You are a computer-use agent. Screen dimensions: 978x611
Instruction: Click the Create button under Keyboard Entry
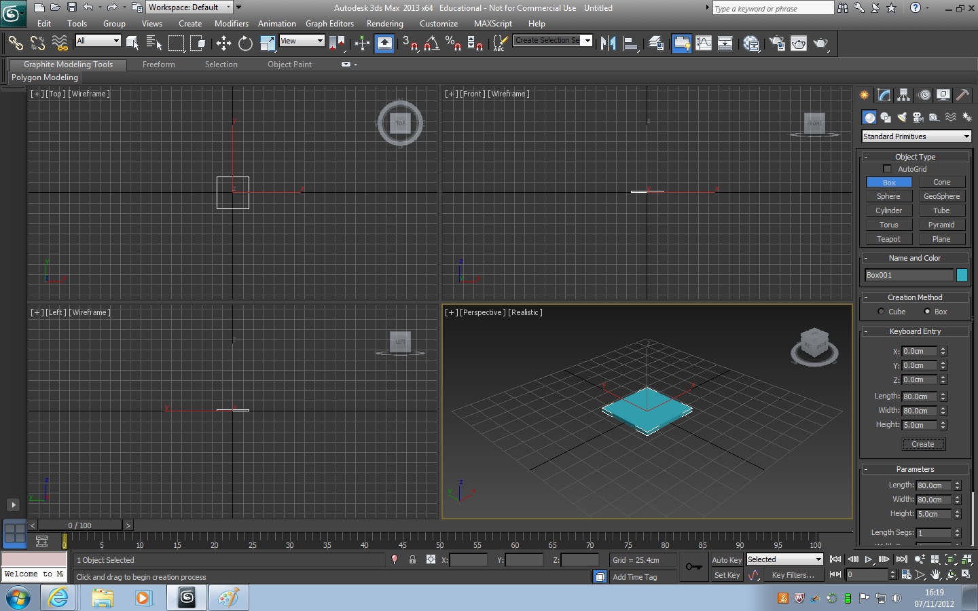(x=923, y=444)
